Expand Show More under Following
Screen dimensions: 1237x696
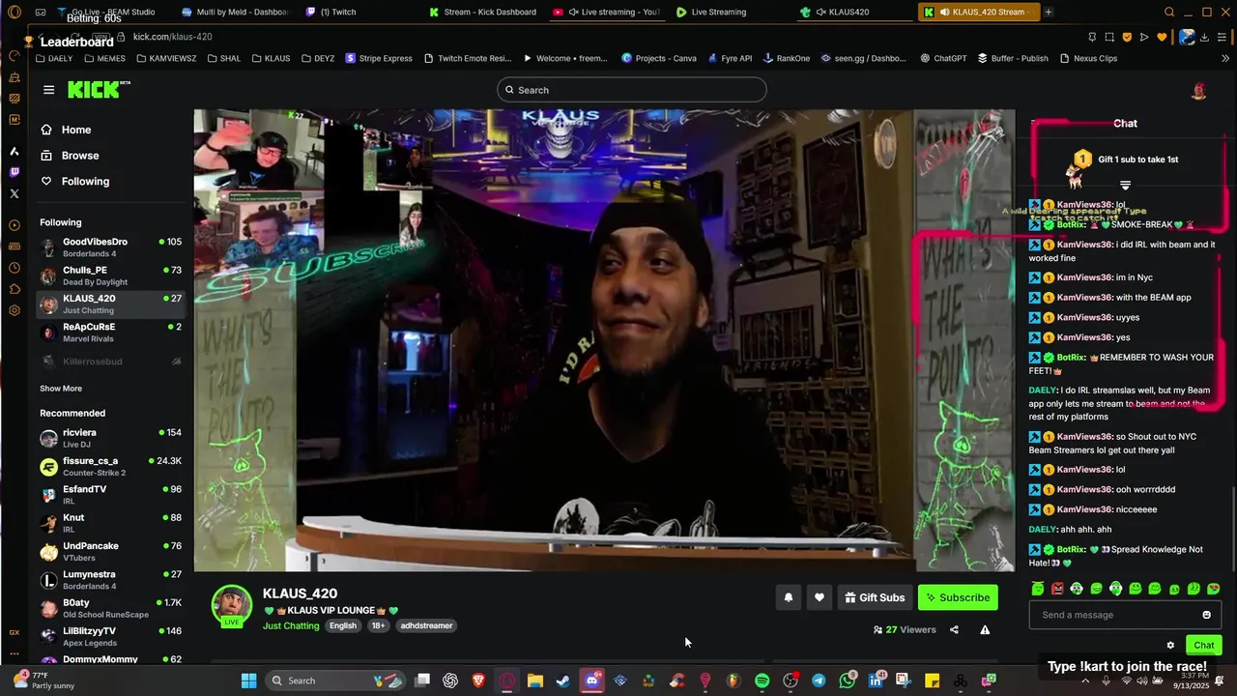pyautogui.click(x=61, y=389)
